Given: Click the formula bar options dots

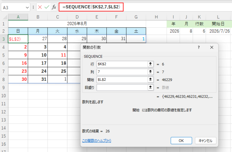Looking at the screenshot, I should pyautogui.click(x=33, y=7).
